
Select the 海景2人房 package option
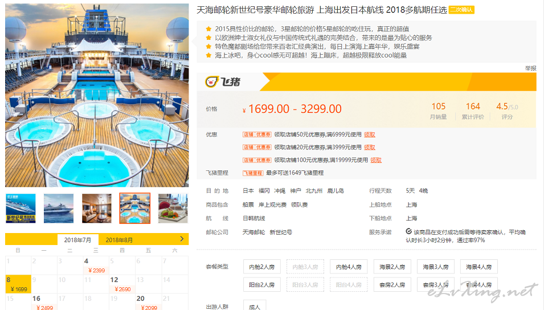point(392,267)
